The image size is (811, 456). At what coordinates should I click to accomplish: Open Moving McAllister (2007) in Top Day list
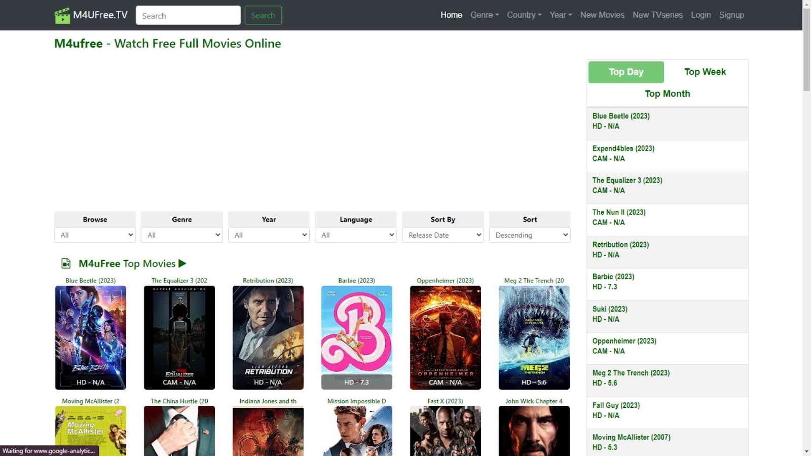click(632, 437)
